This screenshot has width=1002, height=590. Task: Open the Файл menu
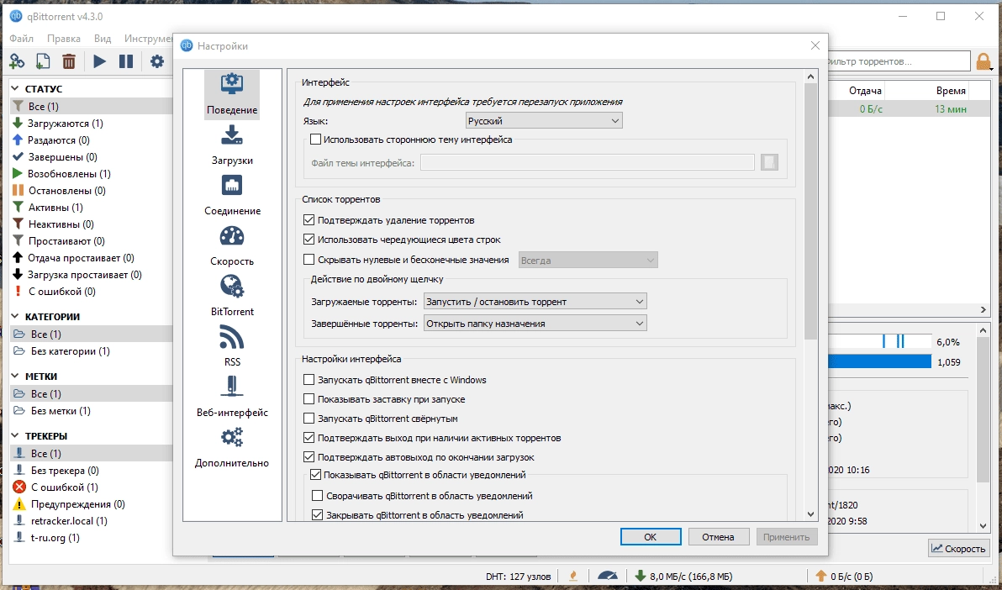[22, 39]
